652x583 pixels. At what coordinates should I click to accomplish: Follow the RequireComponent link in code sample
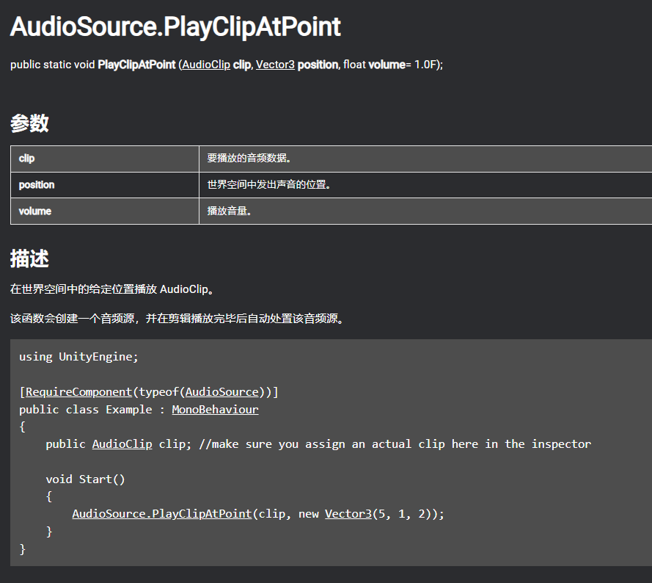[78, 392]
